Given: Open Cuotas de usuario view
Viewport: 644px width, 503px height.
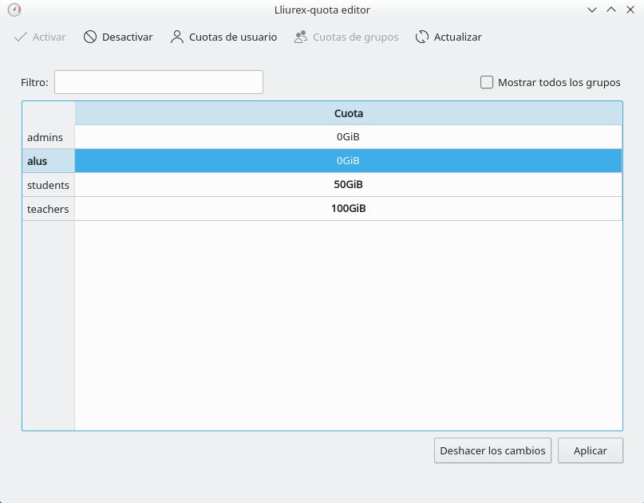Looking at the screenshot, I should click(x=223, y=37).
